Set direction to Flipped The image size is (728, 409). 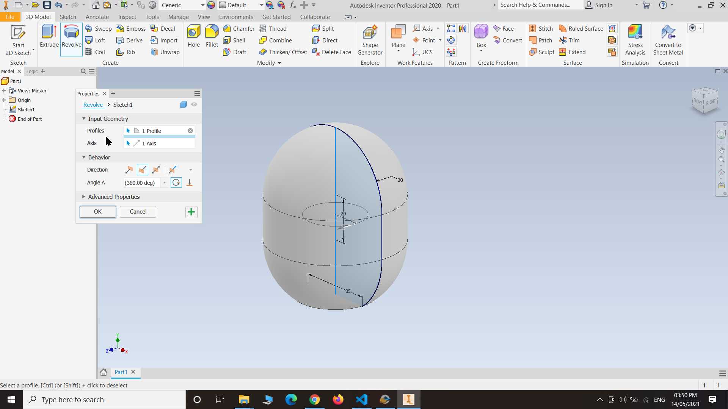tap(143, 170)
